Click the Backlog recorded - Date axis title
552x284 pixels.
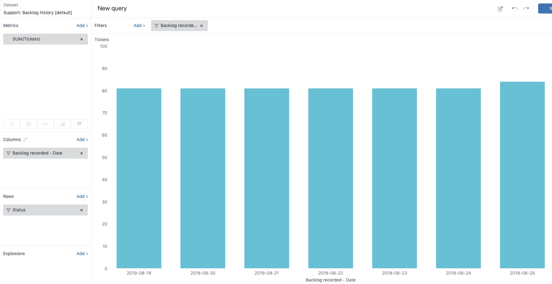(x=331, y=280)
